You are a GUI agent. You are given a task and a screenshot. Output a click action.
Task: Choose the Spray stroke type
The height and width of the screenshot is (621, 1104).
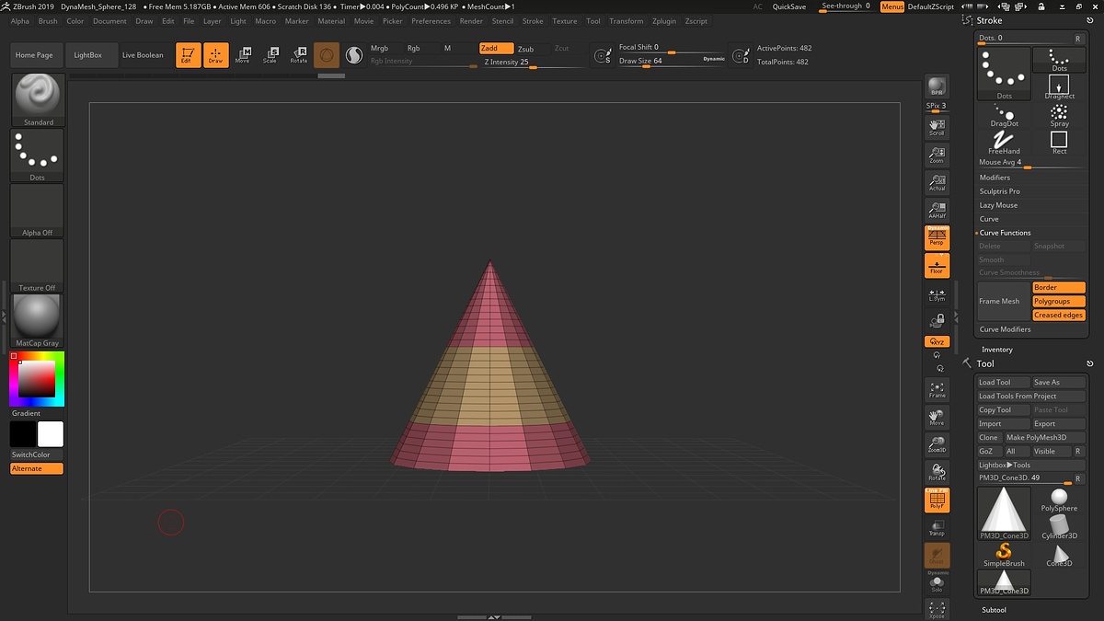pyautogui.click(x=1060, y=115)
